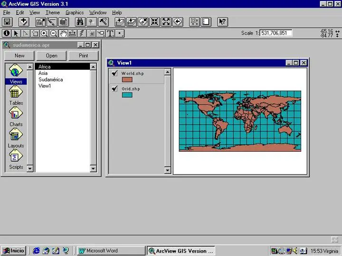Click the Save Project toolbar icon
The image size is (342, 256).
pos(7,22)
